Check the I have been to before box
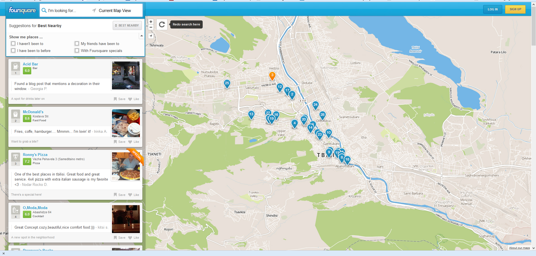 (13, 51)
